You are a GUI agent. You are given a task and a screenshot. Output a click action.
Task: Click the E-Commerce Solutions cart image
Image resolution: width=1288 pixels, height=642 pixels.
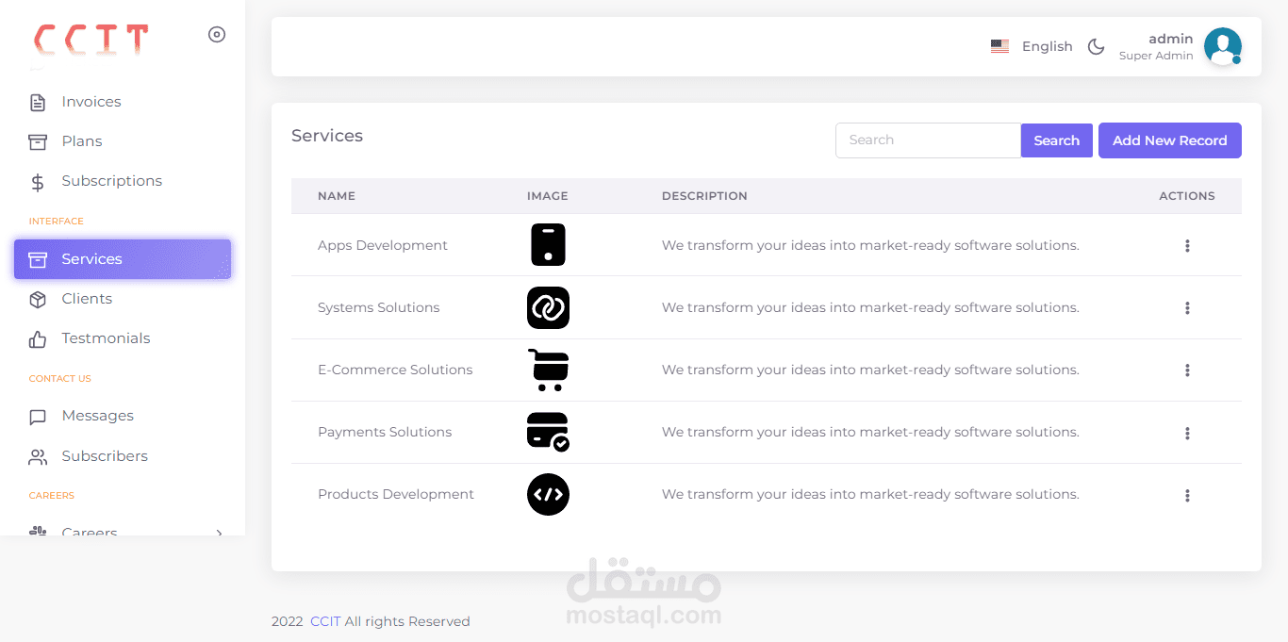[548, 370]
